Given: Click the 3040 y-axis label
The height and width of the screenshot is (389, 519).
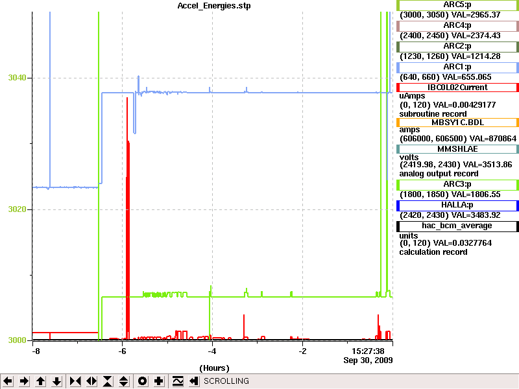Looking at the screenshot, I should tap(17, 78).
